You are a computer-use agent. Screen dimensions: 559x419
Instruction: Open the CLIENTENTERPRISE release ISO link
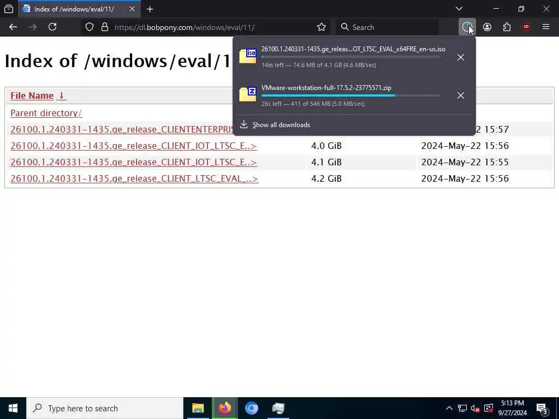122,130
